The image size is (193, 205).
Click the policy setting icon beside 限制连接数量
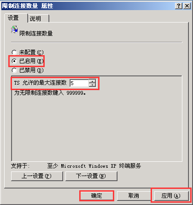14,29
